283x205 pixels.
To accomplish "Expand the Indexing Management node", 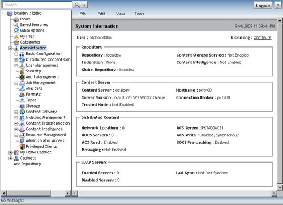I will [x=16, y=118].
